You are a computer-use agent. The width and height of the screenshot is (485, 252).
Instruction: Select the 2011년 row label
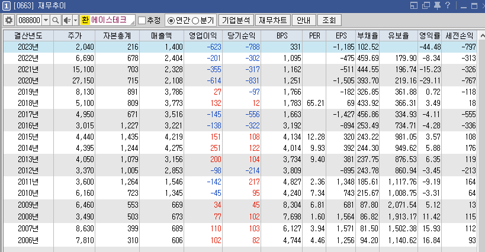click(x=28, y=182)
